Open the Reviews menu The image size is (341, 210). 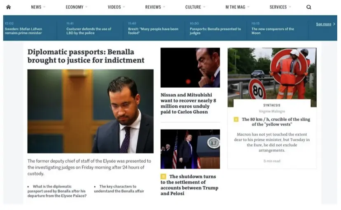[153, 7]
